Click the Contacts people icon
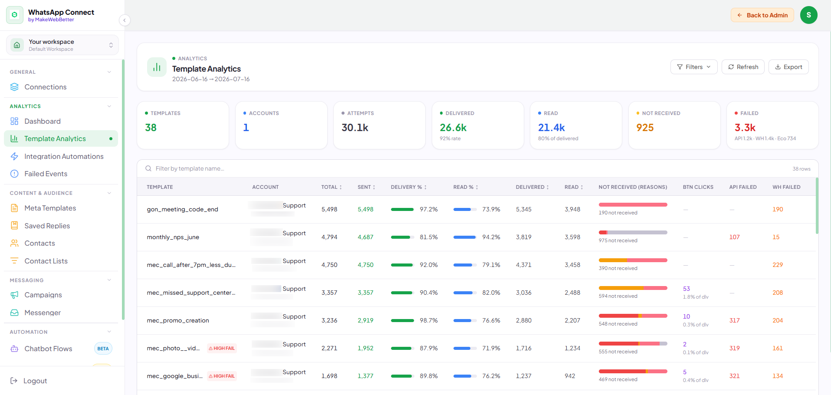 (x=14, y=243)
